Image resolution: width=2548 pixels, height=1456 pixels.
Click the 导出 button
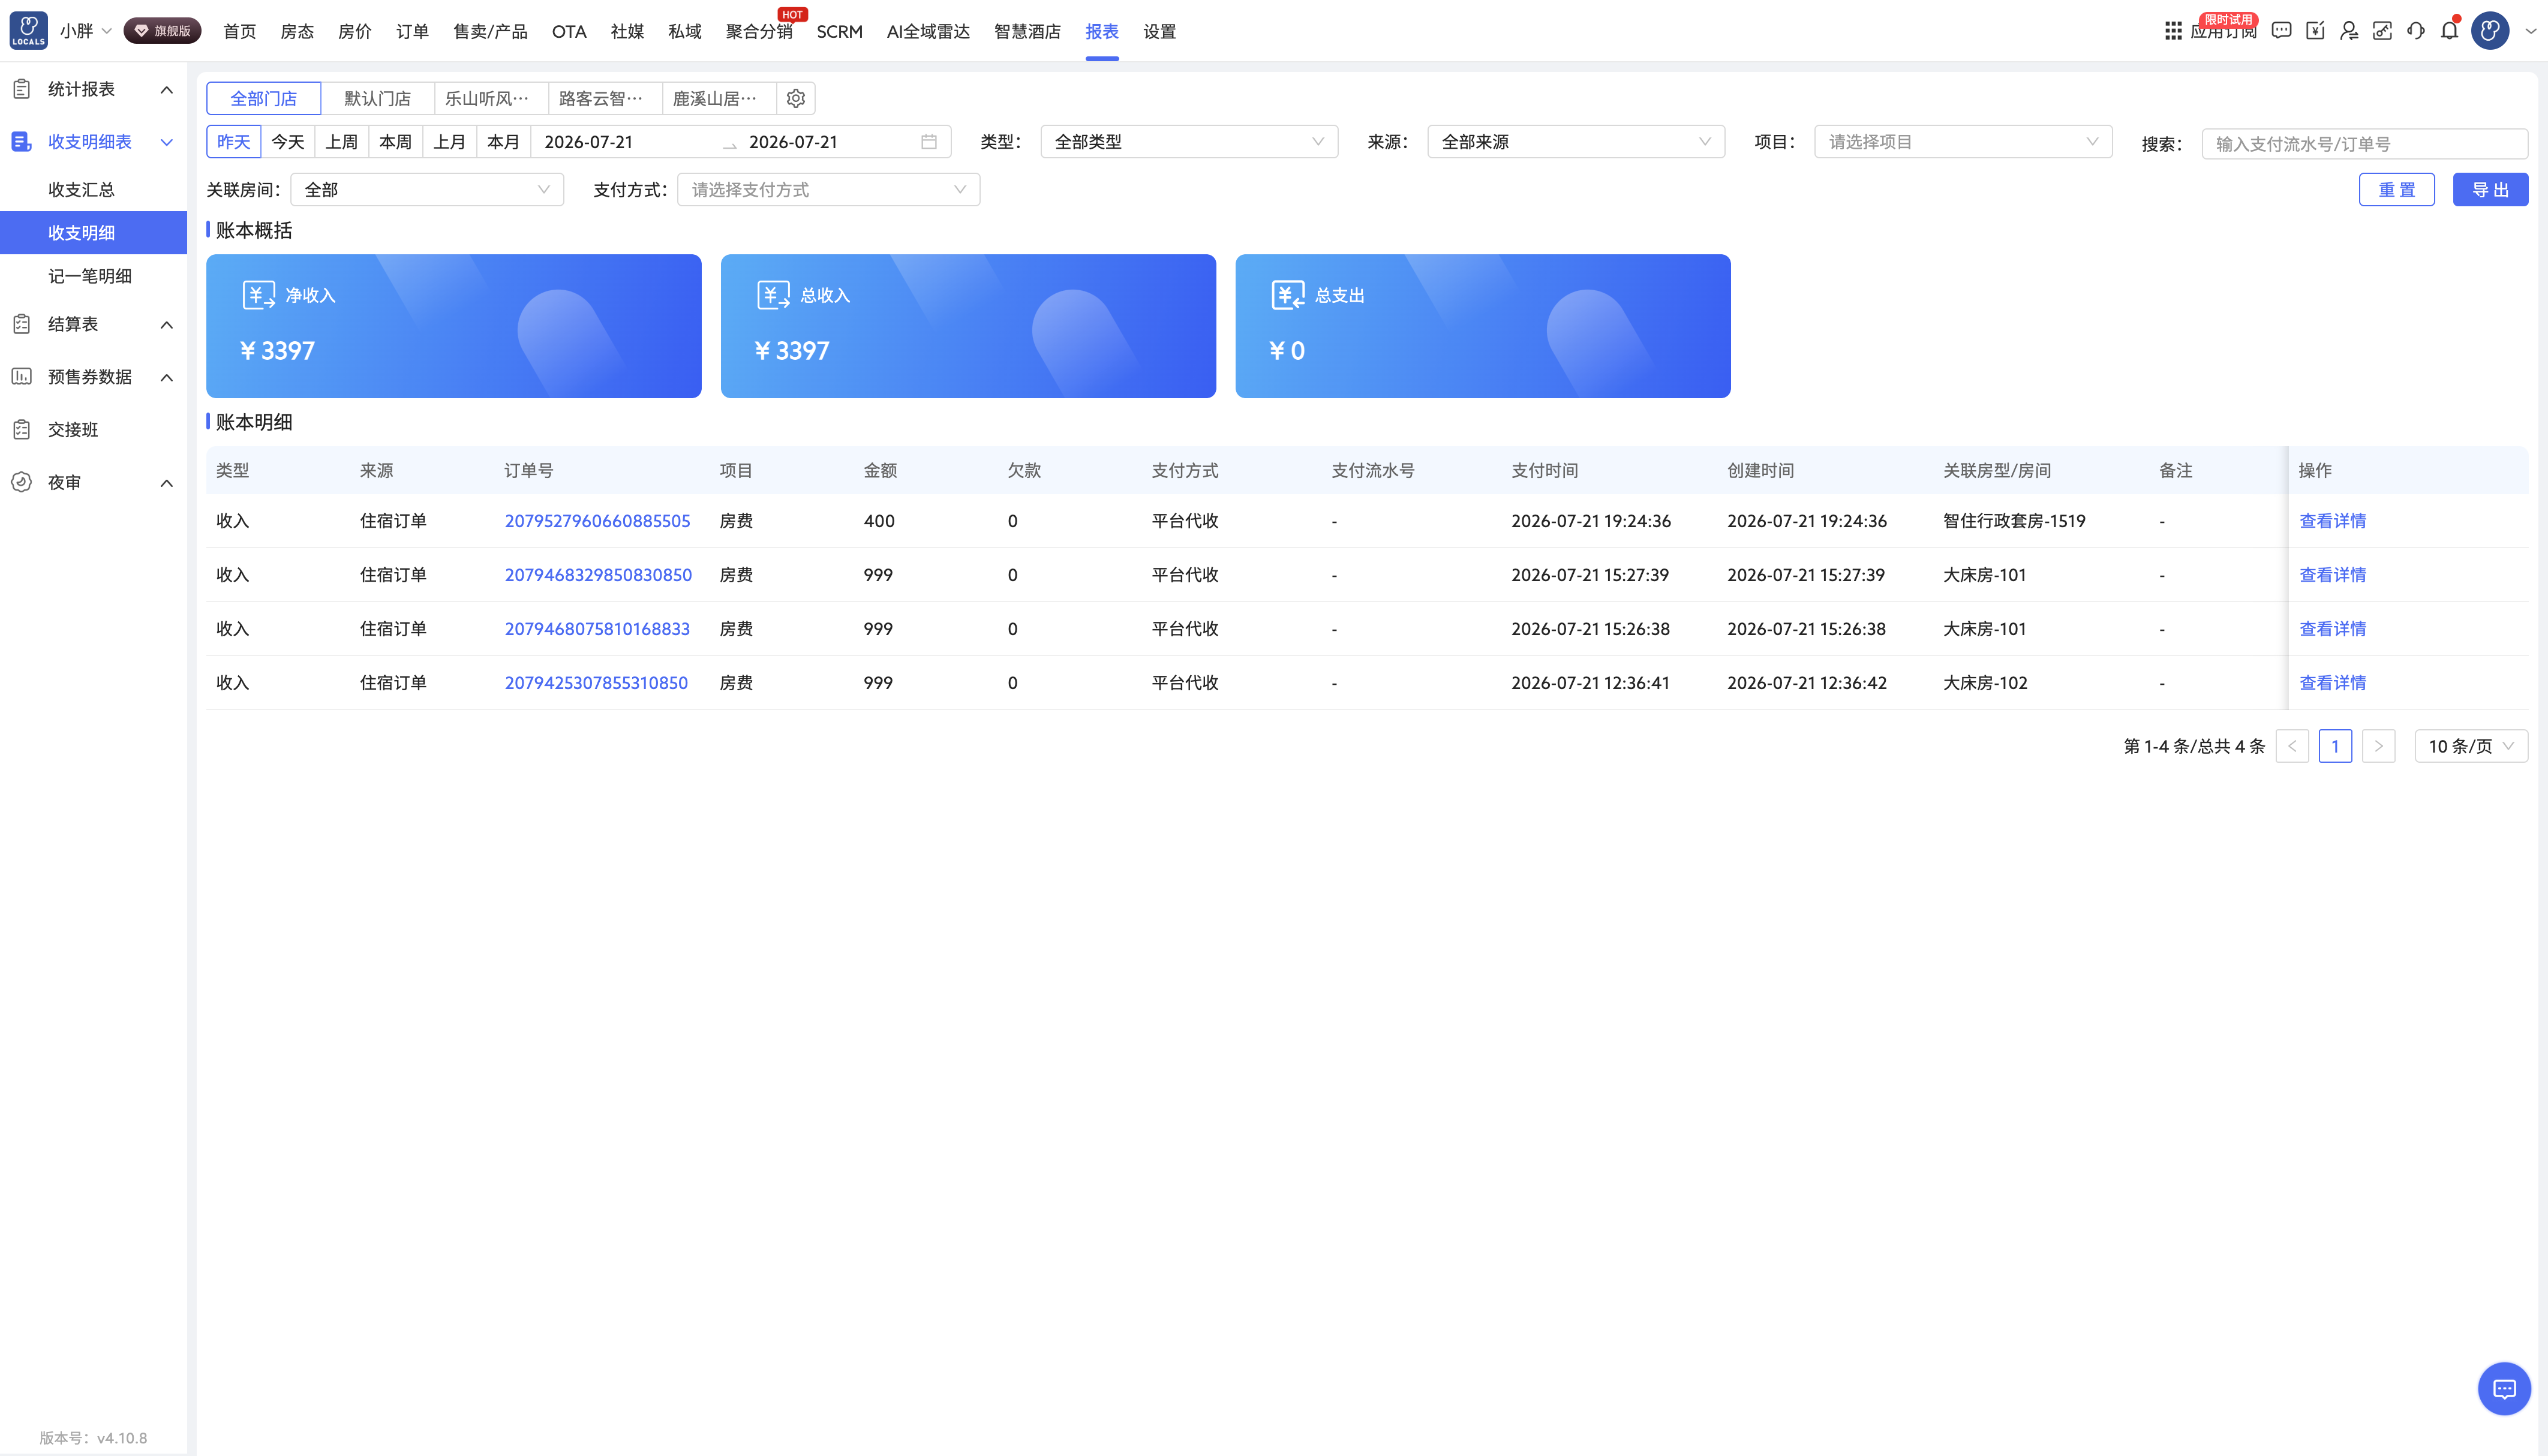tap(2490, 190)
